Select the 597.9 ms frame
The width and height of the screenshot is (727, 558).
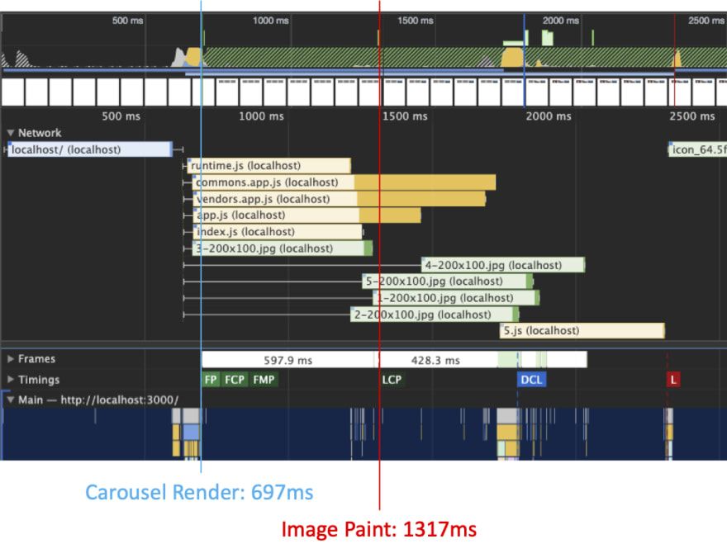tap(288, 360)
